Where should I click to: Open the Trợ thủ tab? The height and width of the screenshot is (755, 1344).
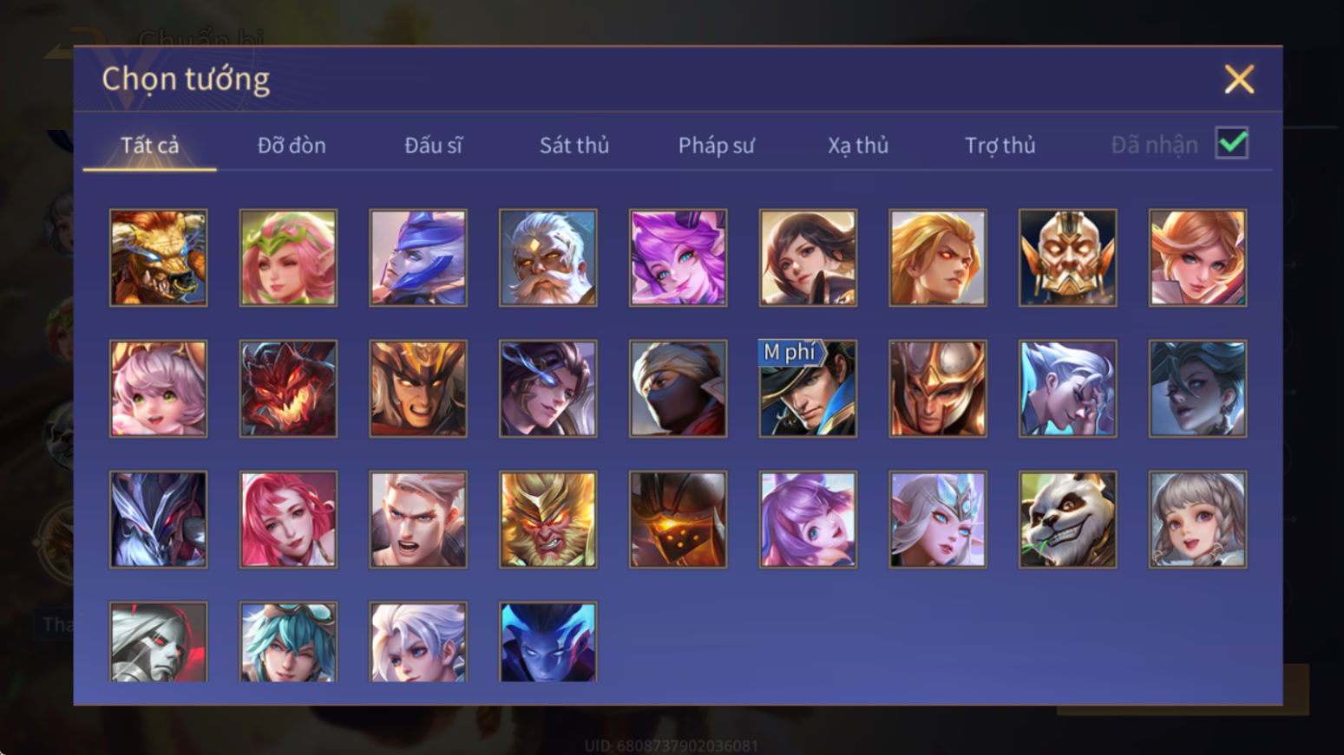tap(1000, 145)
